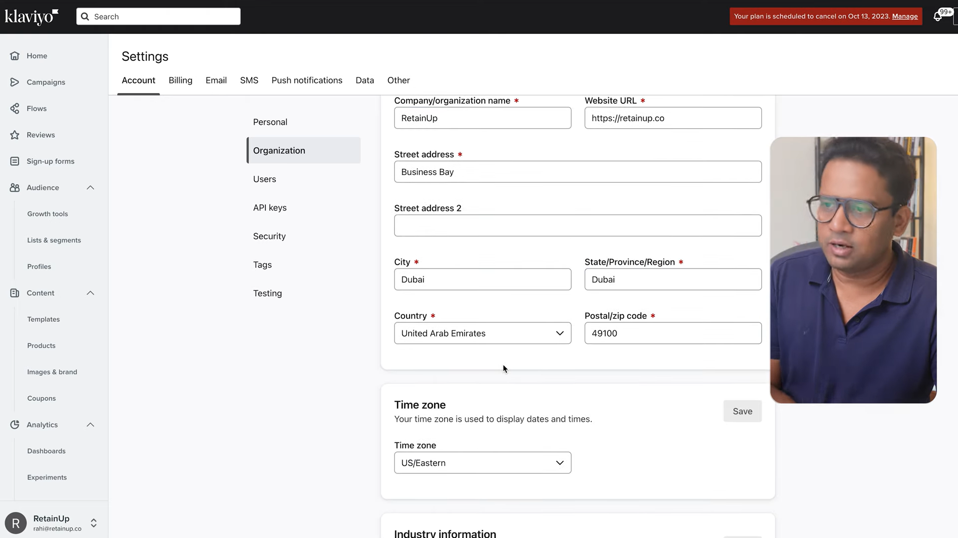Click the Content document icon
The height and width of the screenshot is (538, 958).
tap(15, 293)
